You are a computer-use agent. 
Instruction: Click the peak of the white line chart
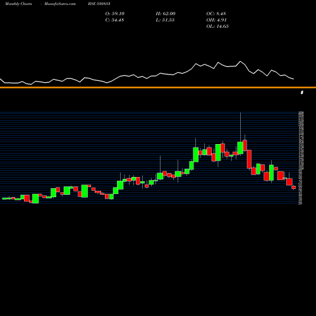pos(240,61)
